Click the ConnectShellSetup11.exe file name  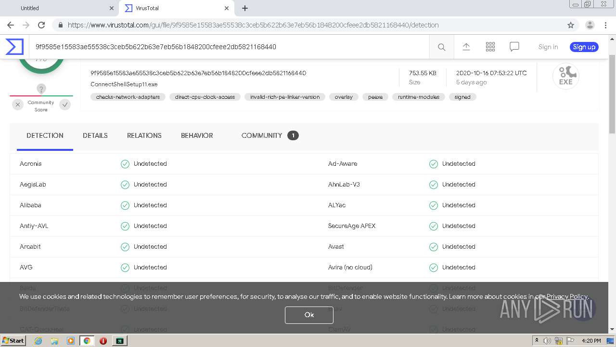point(124,84)
